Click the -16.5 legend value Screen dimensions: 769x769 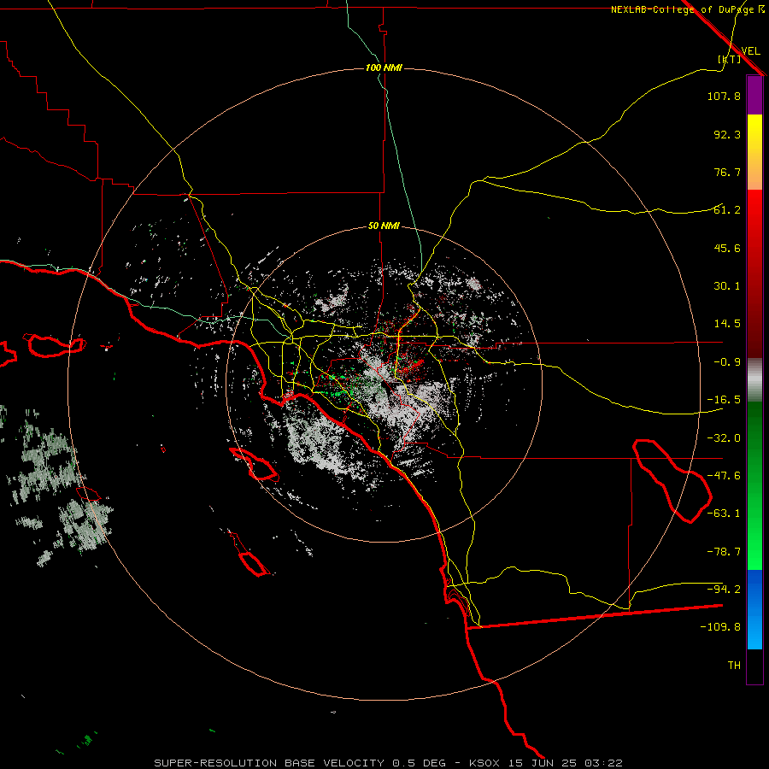tap(724, 400)
